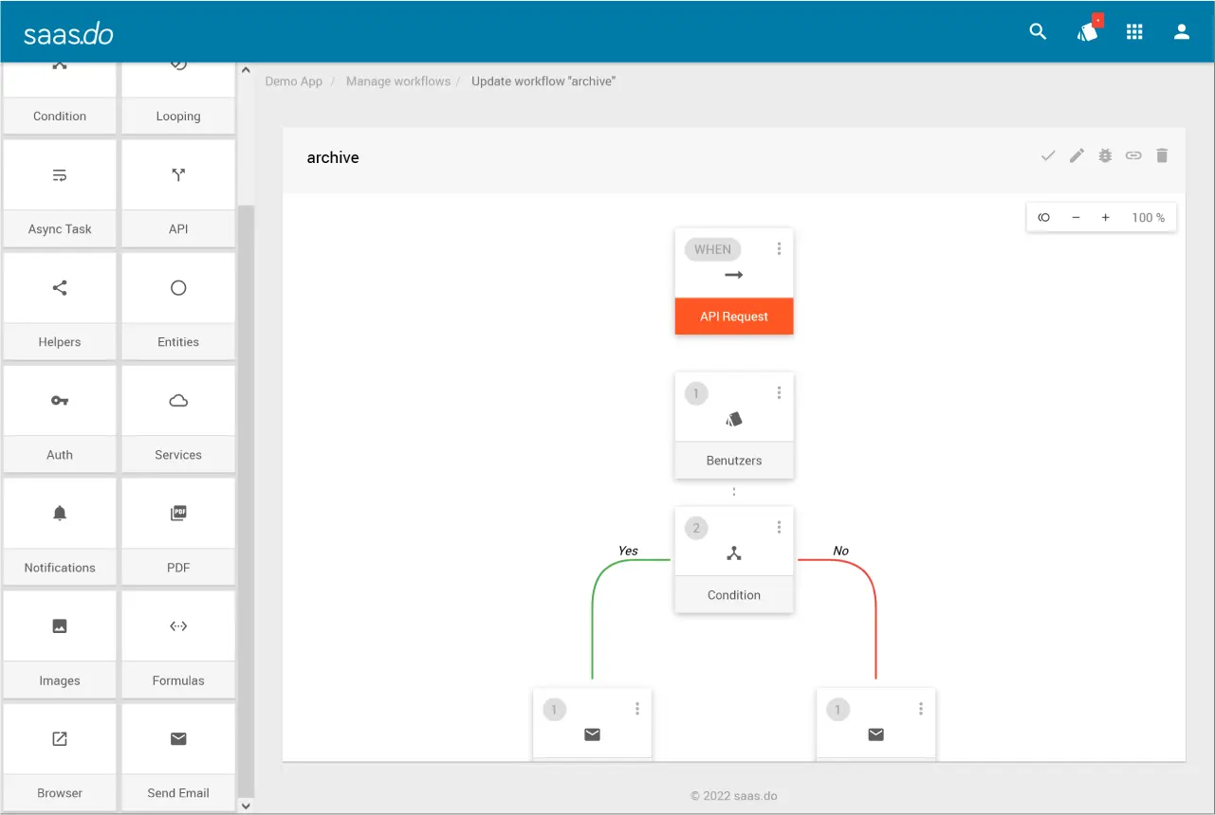Click the bug debug workflow icon
Image resolution: width=1215 pixels, height=815 pixels.
(x=1105, y=156)
